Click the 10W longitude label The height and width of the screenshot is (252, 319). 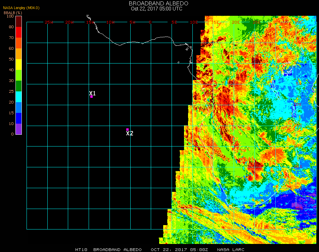tap(110, 22)
